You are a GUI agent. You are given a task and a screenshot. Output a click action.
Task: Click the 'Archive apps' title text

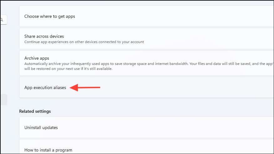click(37, 58)
